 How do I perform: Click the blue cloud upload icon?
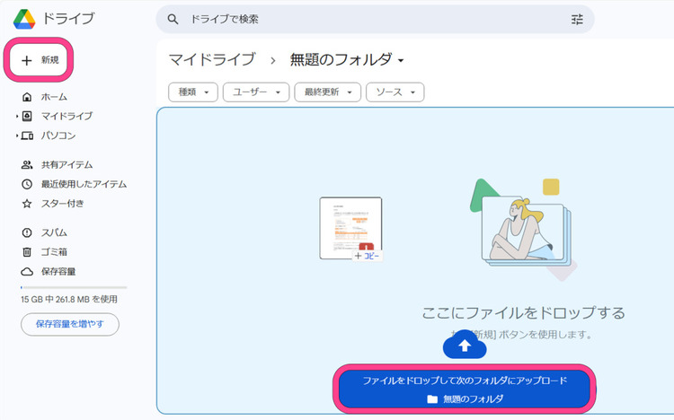465,346
